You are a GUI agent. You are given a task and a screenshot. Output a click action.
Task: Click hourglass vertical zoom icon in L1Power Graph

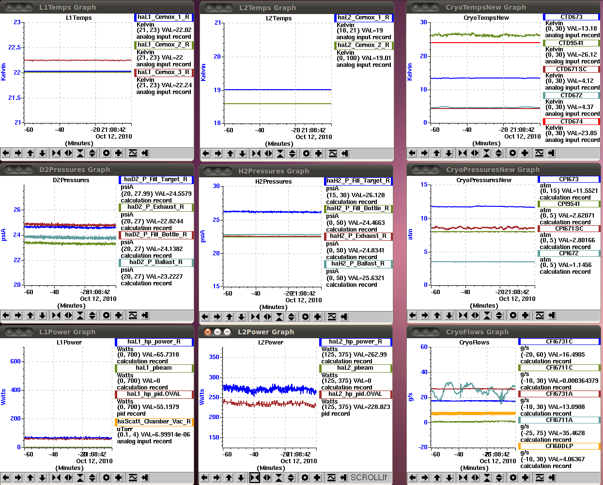tap(80, 478)
